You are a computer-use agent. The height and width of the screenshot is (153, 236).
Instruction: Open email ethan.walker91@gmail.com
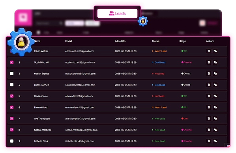79,51
